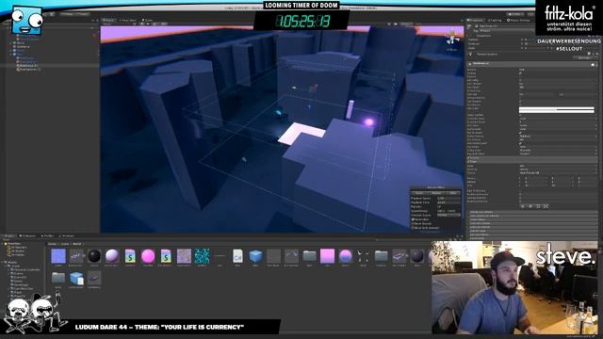Toggle the Emission module checkbox
This screenshot has width=603, height=339.
click(469, 158)
